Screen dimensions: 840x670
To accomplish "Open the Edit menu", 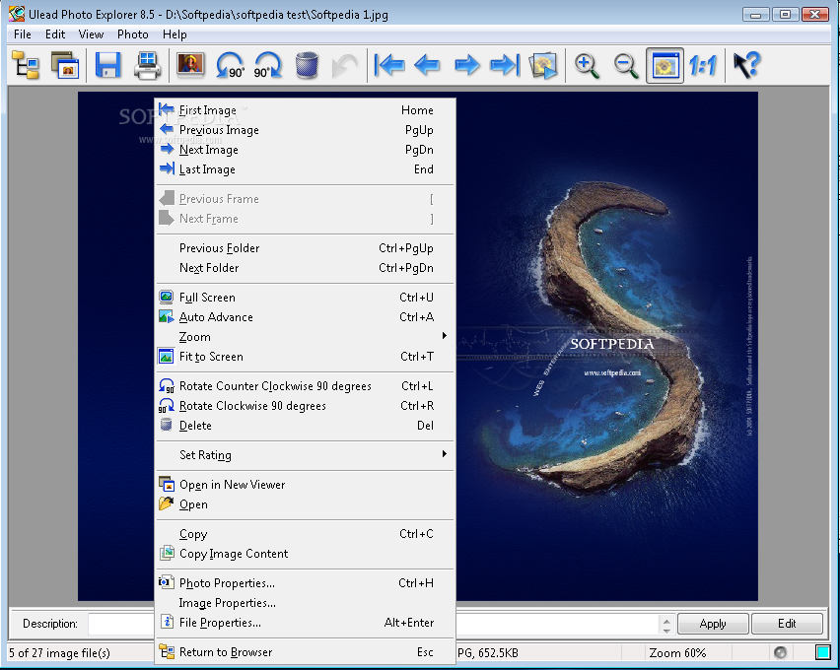I will click(55, 34).
